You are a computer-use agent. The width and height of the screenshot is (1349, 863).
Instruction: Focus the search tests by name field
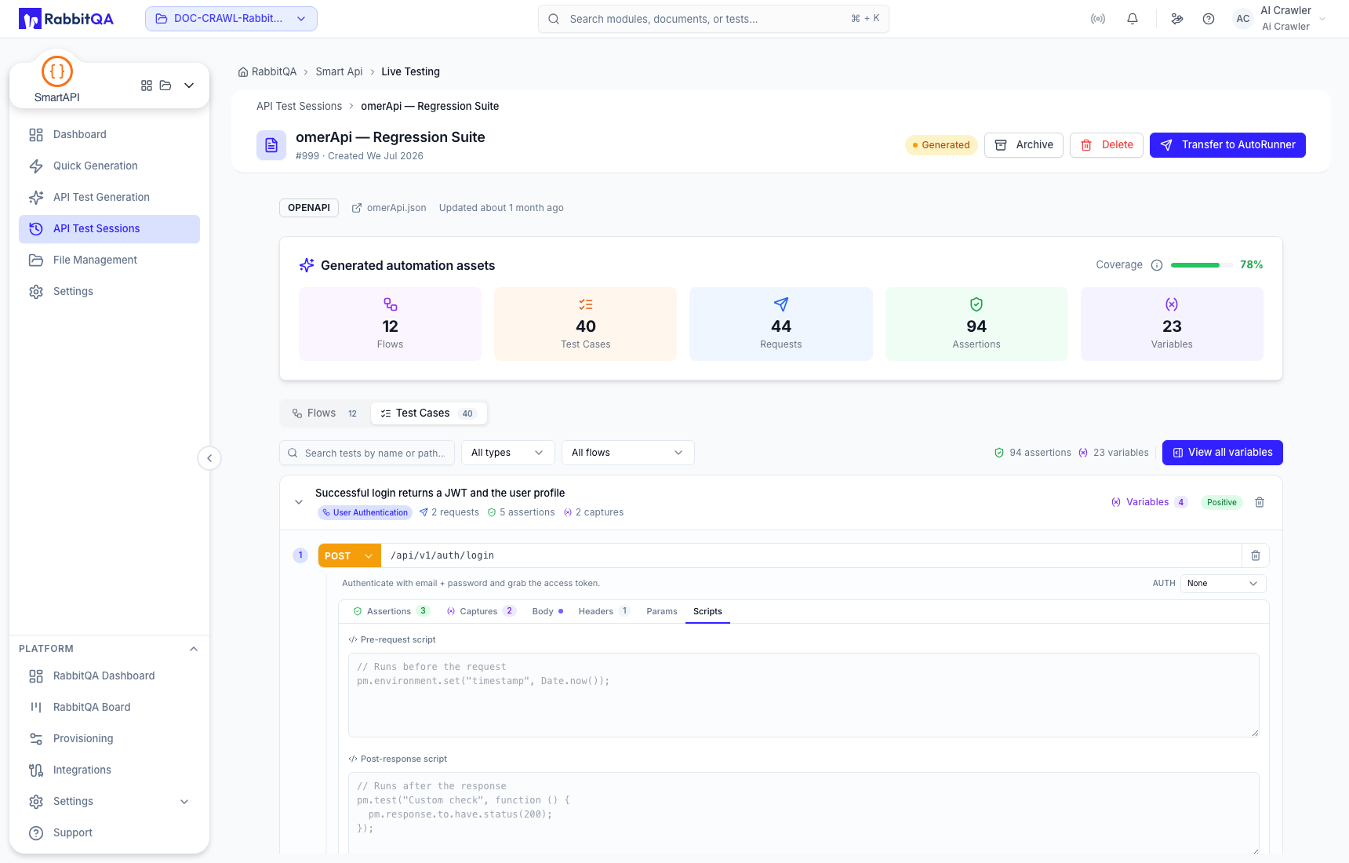(367, 453)
